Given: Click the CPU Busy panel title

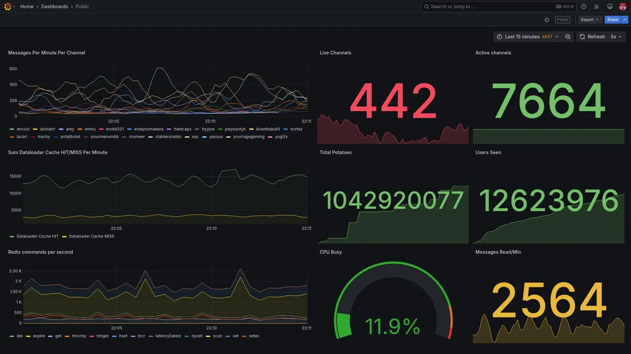Looking at the screenshot, I should click(331, 252).
